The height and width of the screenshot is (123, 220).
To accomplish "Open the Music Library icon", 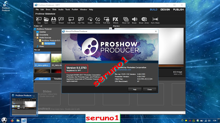I will [144, 20].
